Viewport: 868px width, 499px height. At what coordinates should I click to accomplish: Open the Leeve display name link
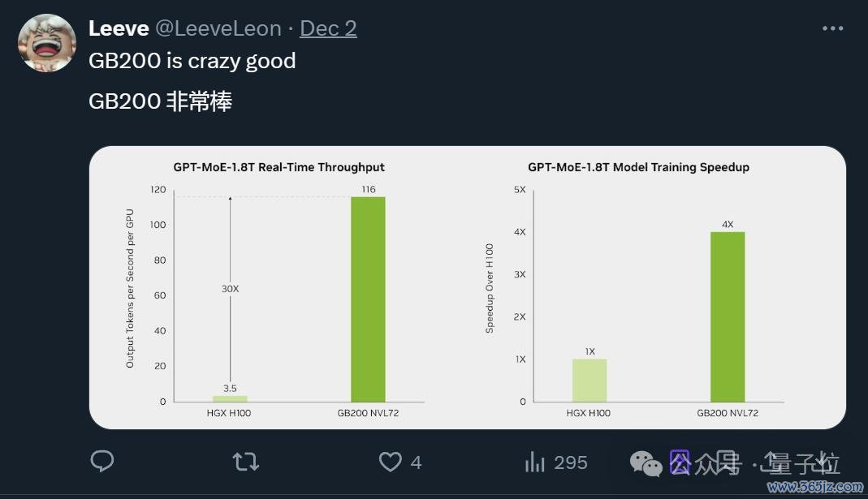coord(119,28)
